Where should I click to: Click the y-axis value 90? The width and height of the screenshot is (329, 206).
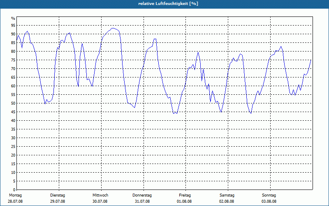coord(13,34)
